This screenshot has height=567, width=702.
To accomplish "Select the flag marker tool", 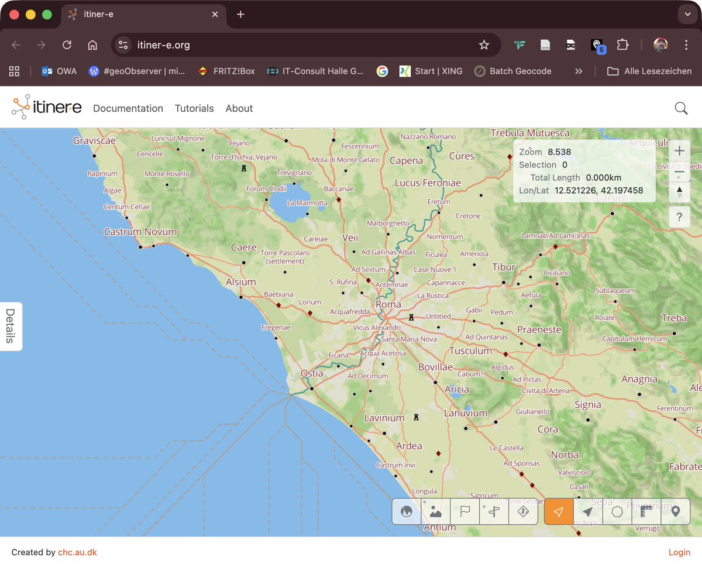I will 464,511.
